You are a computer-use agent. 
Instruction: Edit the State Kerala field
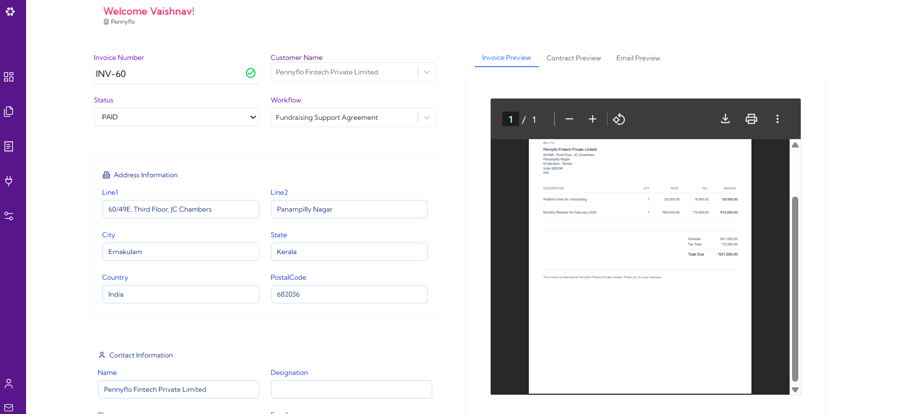tap(349, 252)
